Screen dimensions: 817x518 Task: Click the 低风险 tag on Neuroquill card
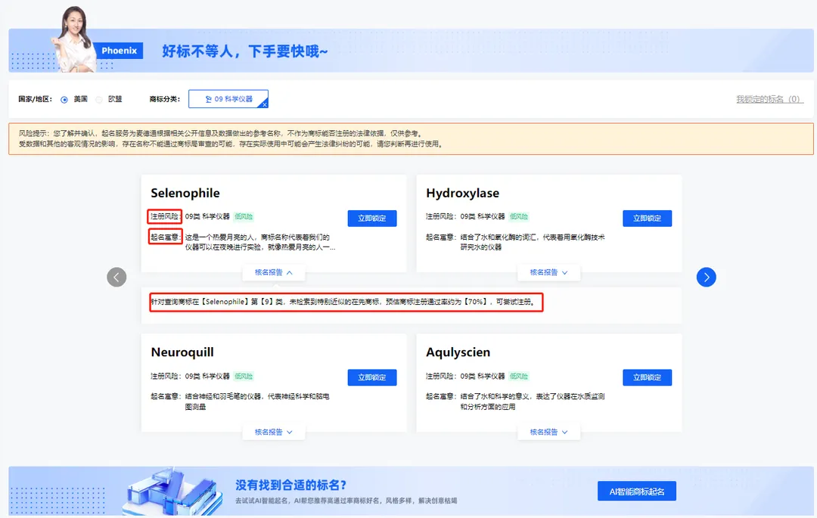[x=244, y=376]
